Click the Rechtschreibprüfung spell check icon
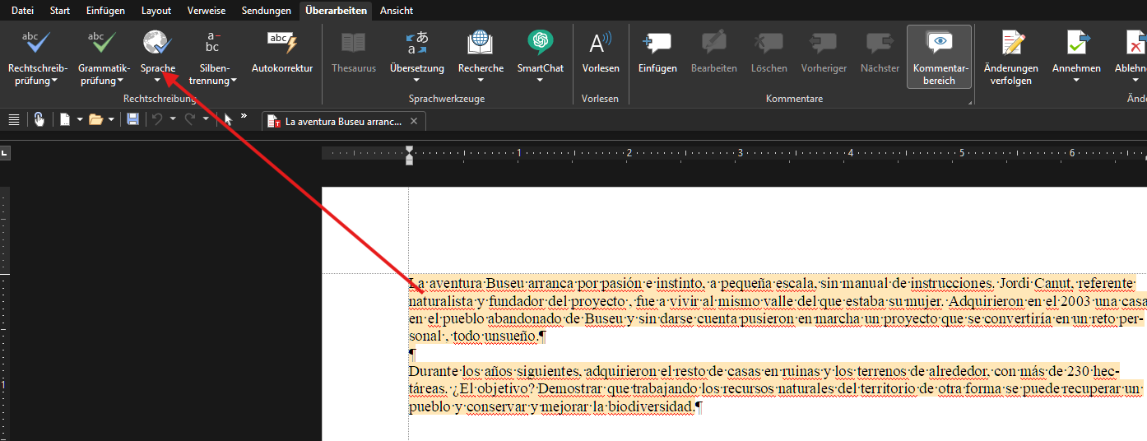Screen dimensions: 1147x441 (37, 42)
